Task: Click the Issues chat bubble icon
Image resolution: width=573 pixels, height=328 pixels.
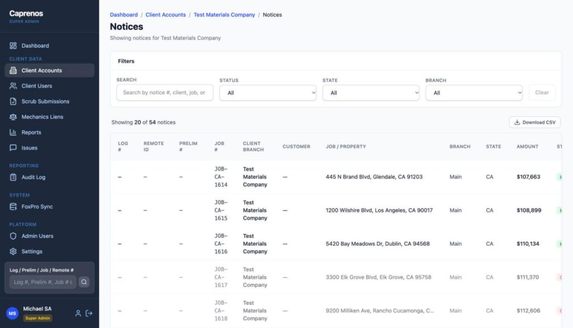Action: point(13,148)
